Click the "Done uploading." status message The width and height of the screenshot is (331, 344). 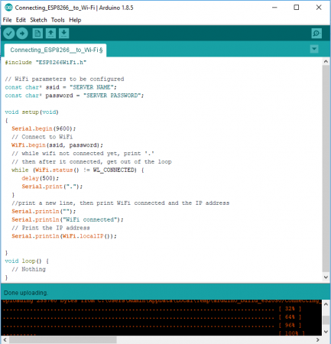click(x=26, y=293)
